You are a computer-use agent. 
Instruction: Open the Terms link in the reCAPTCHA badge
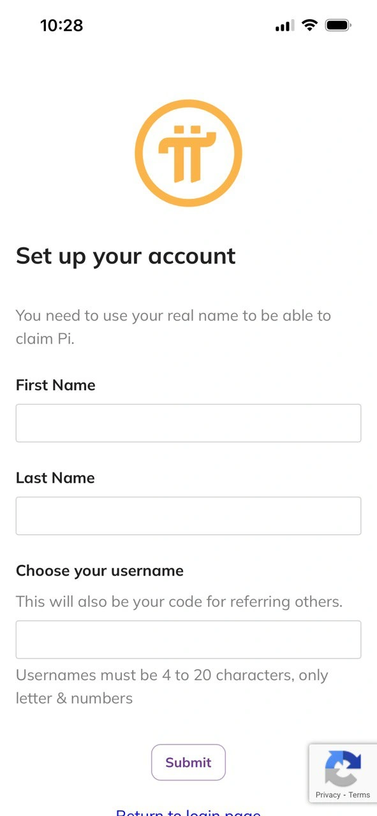click(359, 795)
